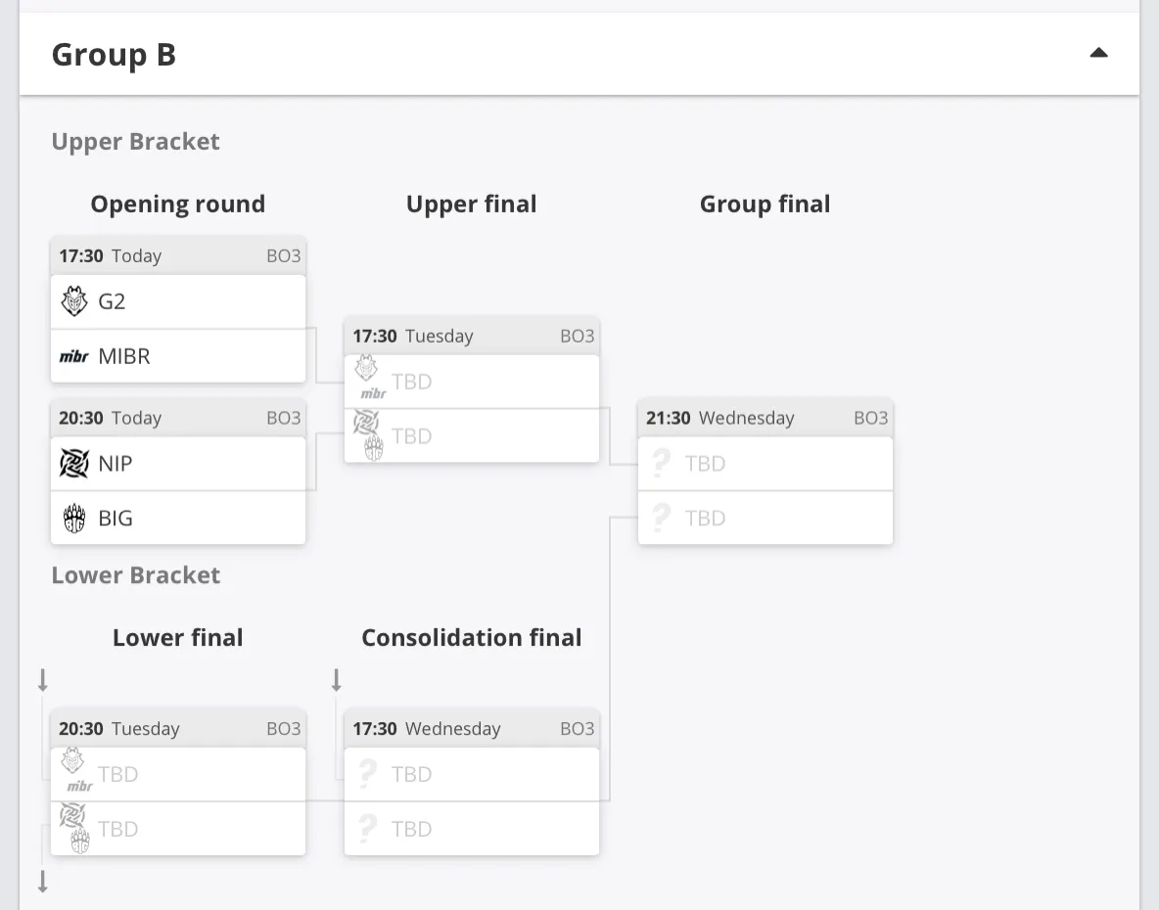1159x910 pixels.
Task: Select the NIP team row
Action: (x=178, y=463)
